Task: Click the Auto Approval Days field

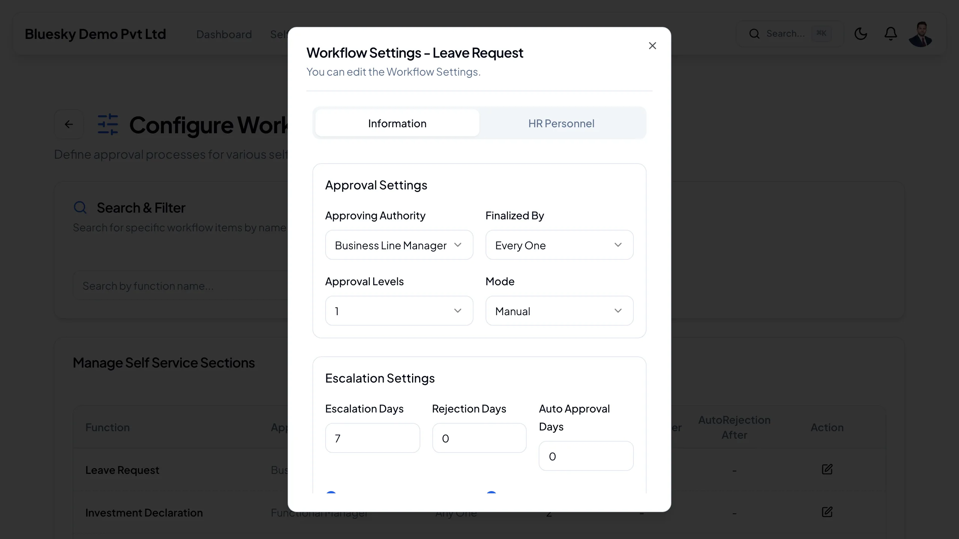Action: [x=586, y=456]
